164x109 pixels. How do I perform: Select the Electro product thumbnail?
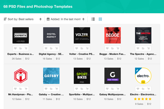coord(143,76)
